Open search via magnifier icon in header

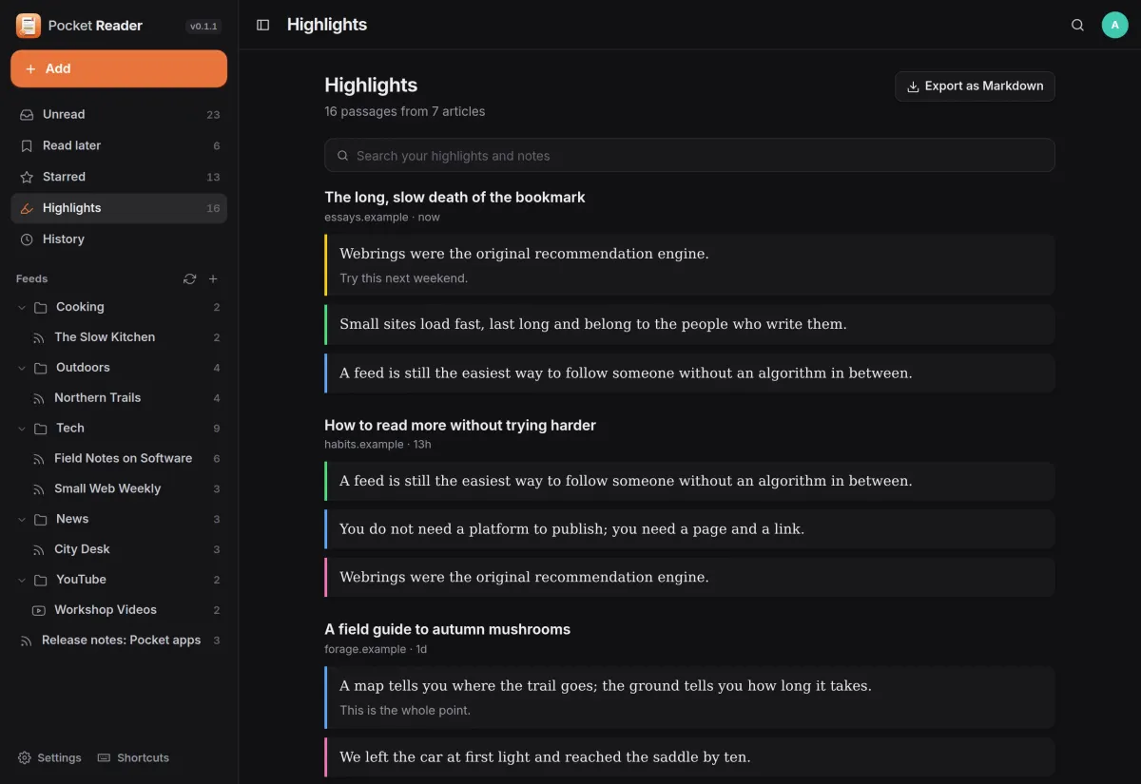tap(1077, 25)
